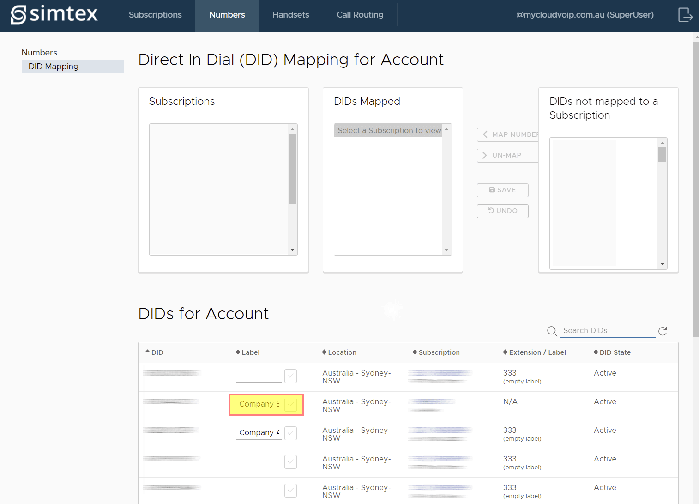Viewport: 699px width, 504px height.
Task: Sort the table by the DID column
Action: pos(155,352)
